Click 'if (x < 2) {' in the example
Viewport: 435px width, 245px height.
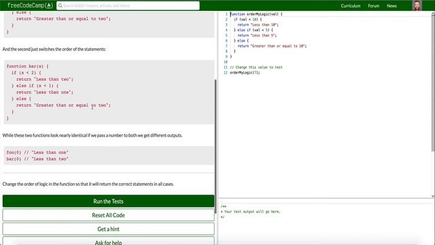point(26,73)
